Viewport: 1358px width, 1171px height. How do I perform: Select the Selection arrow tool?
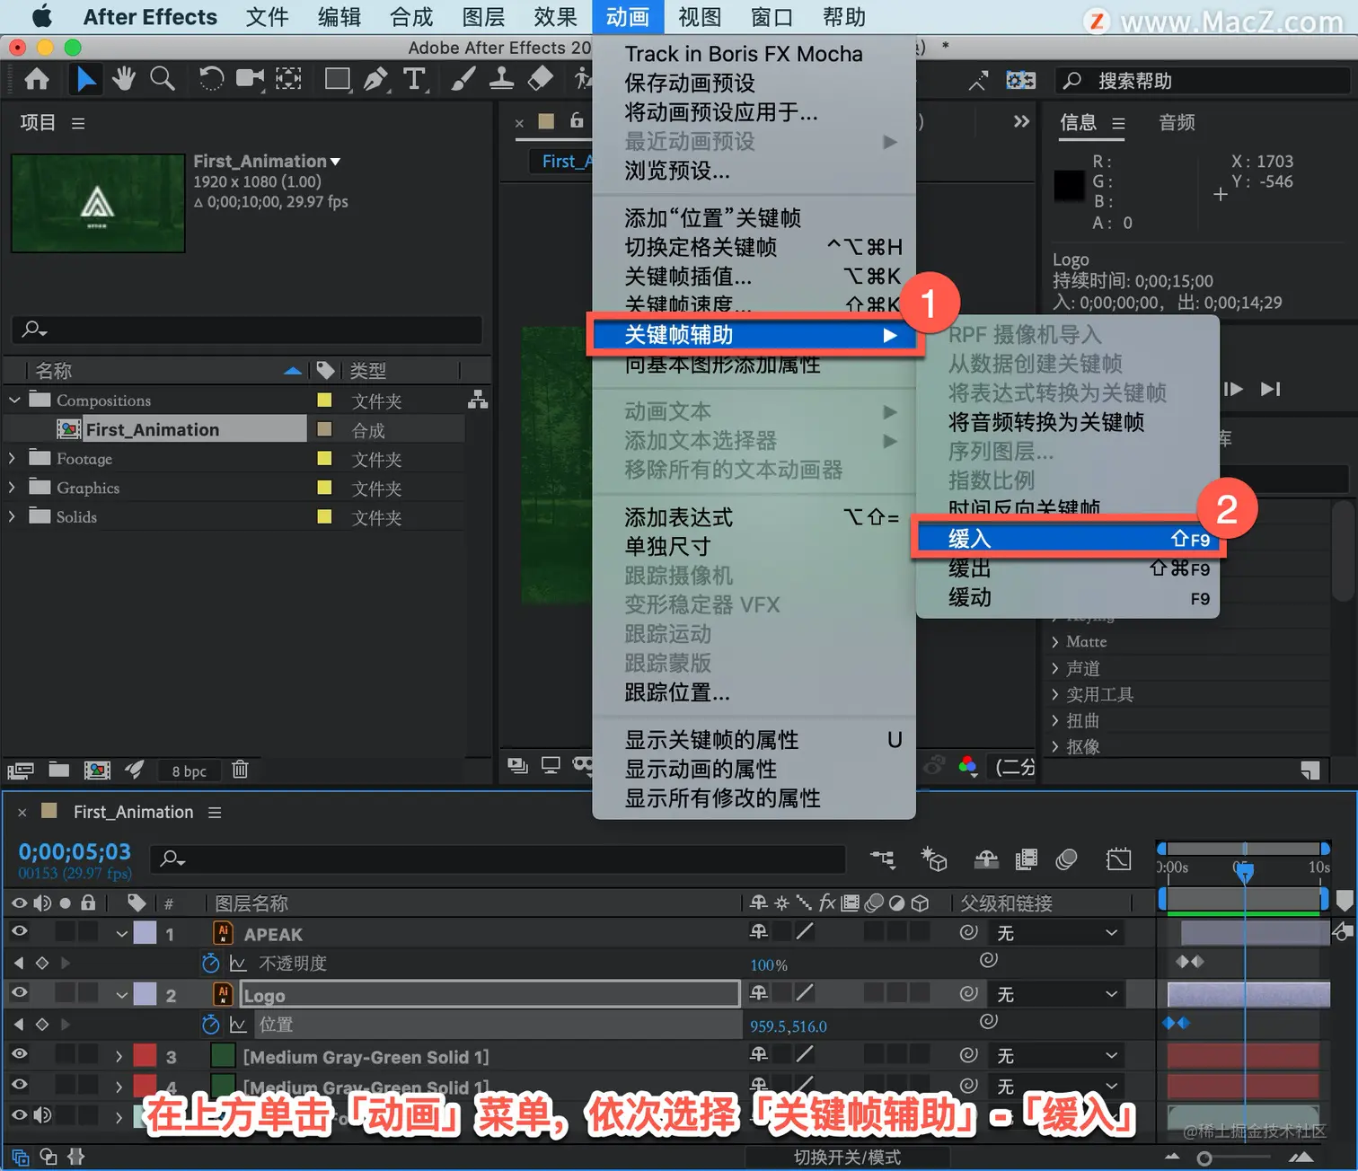pos(86,80)
